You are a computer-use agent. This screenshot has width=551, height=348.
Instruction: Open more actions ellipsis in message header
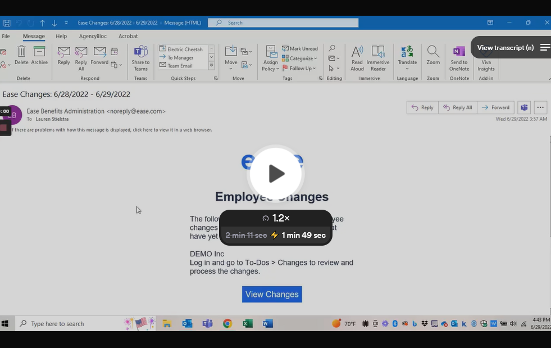click(540, 107)
